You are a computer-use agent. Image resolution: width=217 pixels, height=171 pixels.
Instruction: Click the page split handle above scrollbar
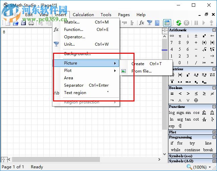click(165, 31)
